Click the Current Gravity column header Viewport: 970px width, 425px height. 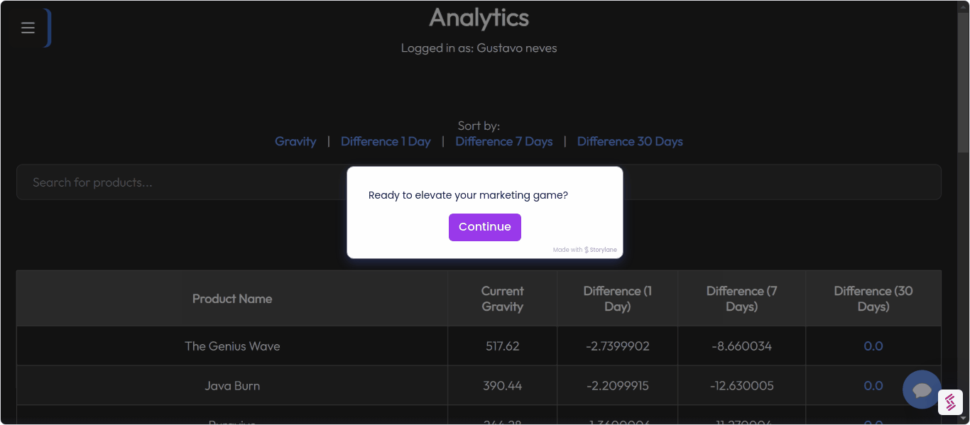point(503,299)
